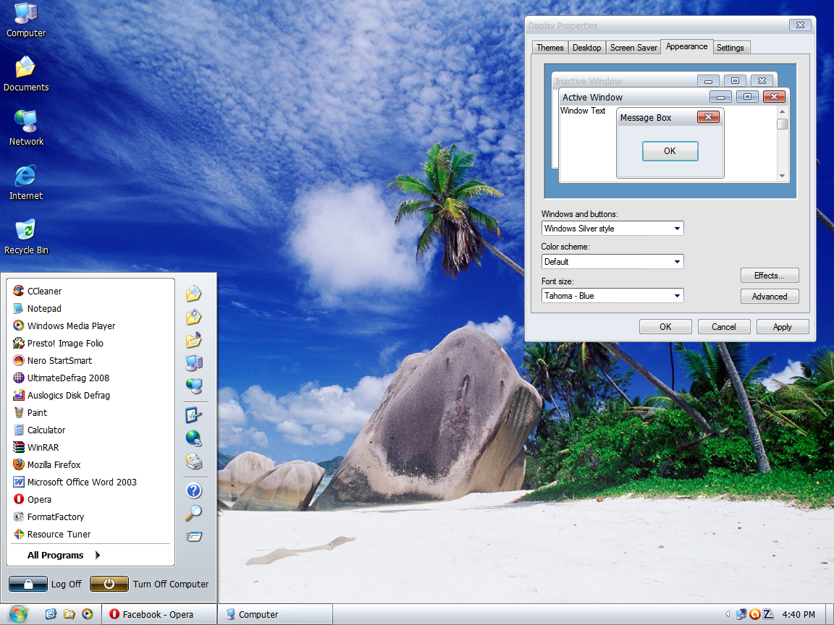Open the Search magnifier icon in Start menu
The width and height of the screenshot is (834, 625).
pyautogui.click(x=193, y=513)
